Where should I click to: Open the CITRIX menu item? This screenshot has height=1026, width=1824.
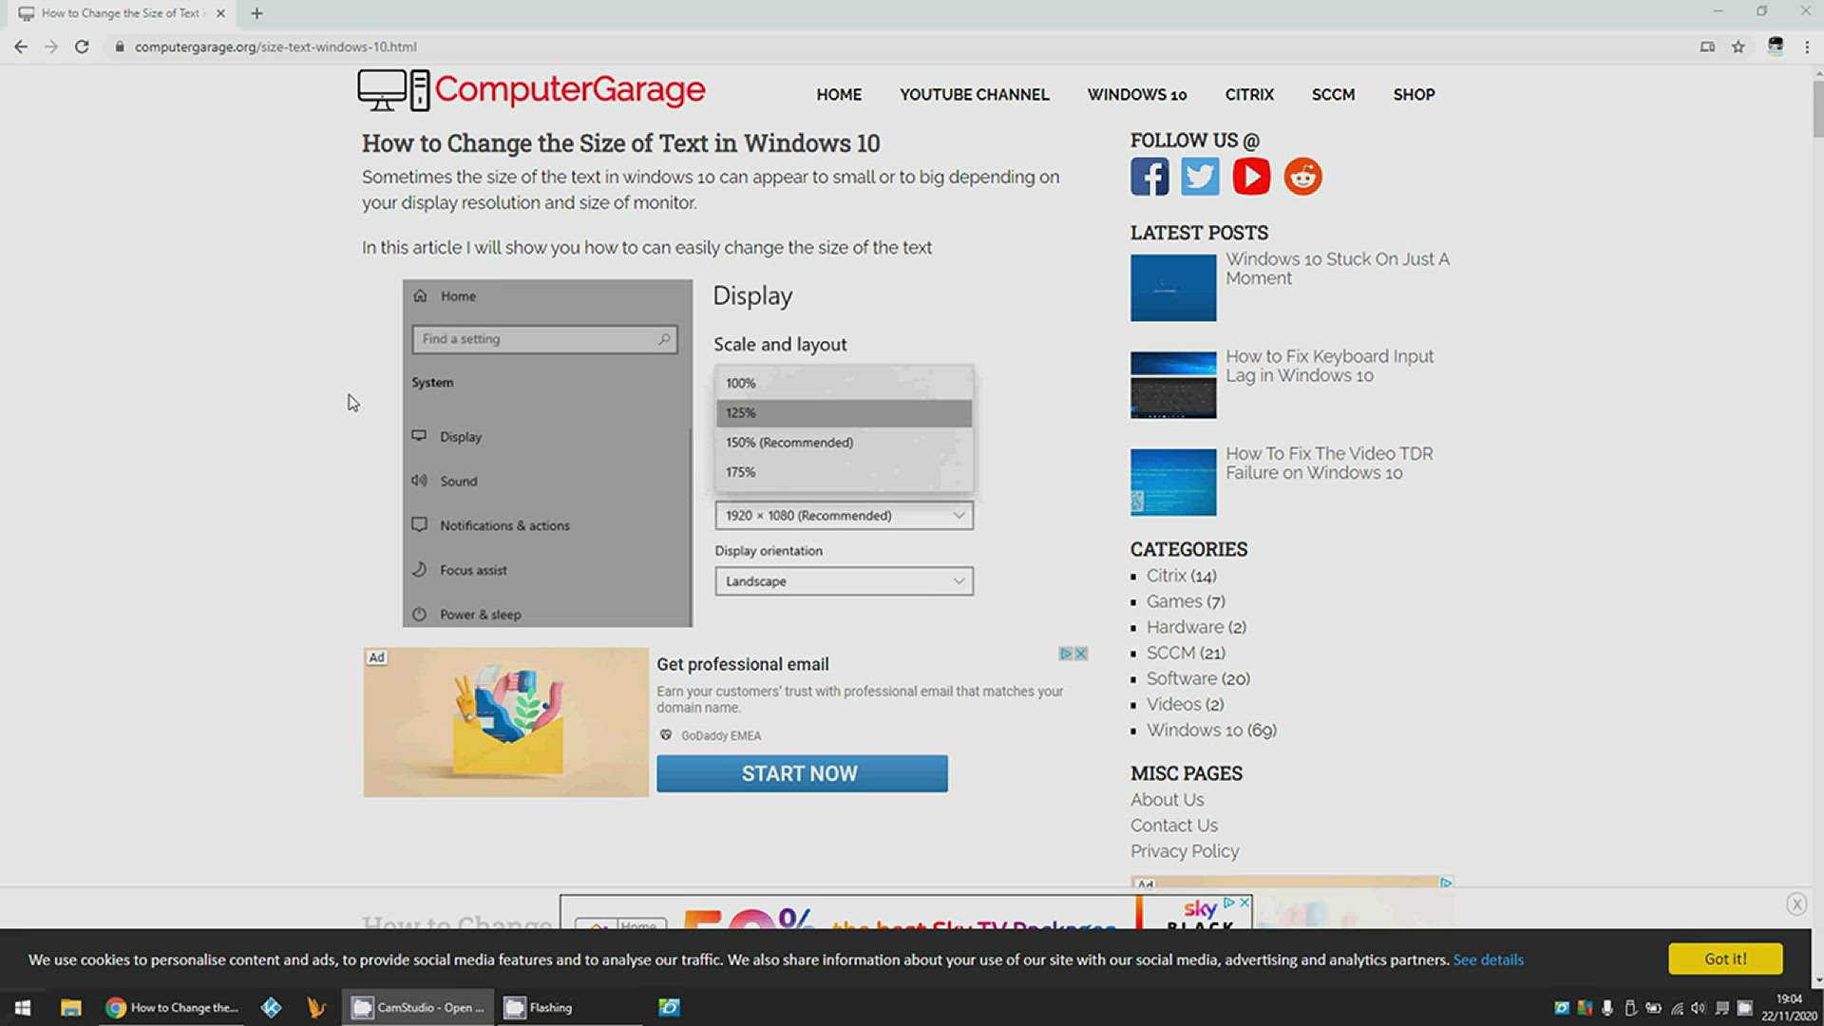1249,94
